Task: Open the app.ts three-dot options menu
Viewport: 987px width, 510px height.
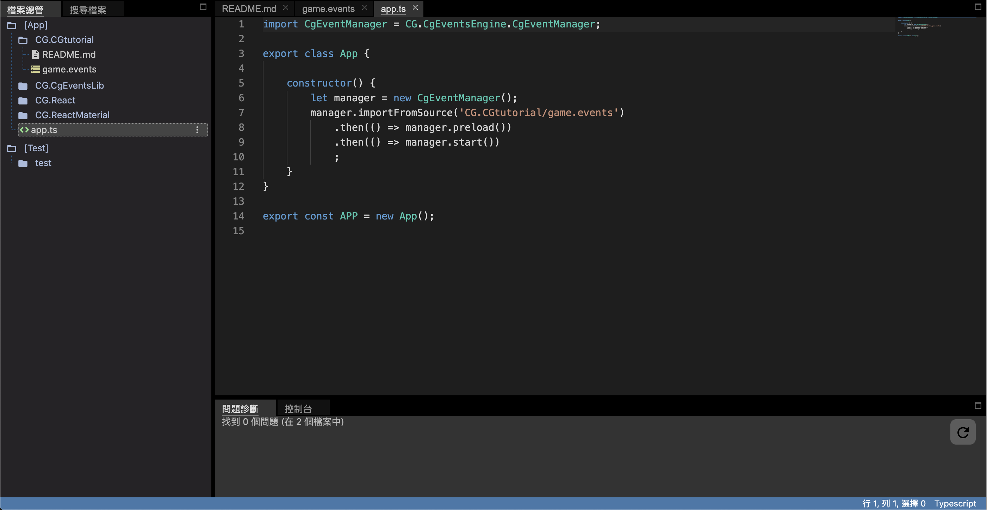Action: tap(197, 130)
